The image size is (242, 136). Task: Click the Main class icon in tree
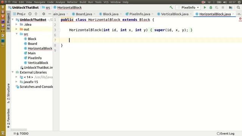click(x=25, y=53)
